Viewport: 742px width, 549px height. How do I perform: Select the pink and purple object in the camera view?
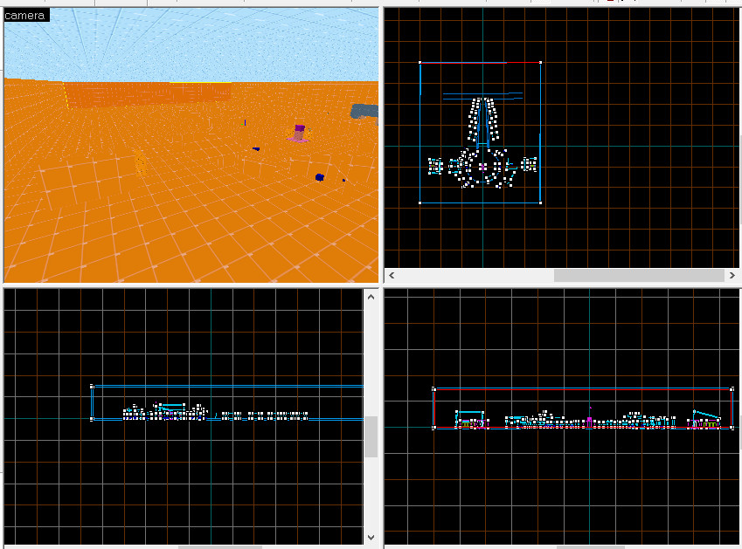click(299, 134)
